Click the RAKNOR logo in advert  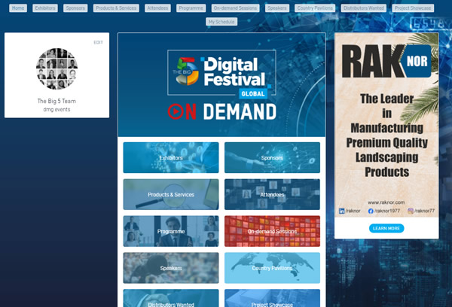(386, 61)
